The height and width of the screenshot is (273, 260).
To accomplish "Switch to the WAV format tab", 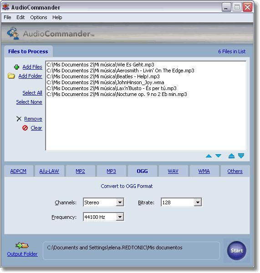I will (173, 171).
